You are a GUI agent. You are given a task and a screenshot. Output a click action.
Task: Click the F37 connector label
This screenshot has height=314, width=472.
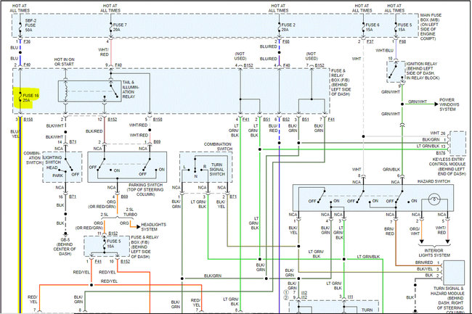click(x=370, y=42)
